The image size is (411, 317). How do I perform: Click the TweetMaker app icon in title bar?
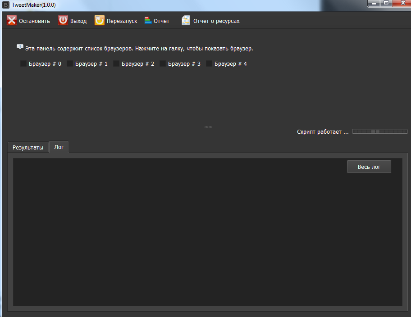[6, 5]
